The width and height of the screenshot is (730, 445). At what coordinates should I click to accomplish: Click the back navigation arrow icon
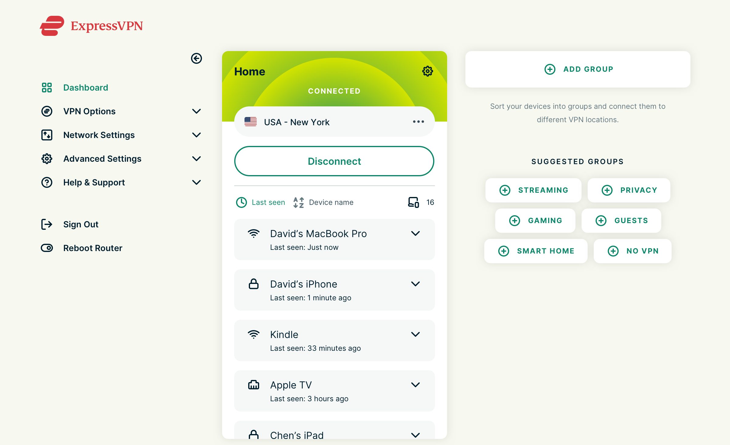[196, 58]
